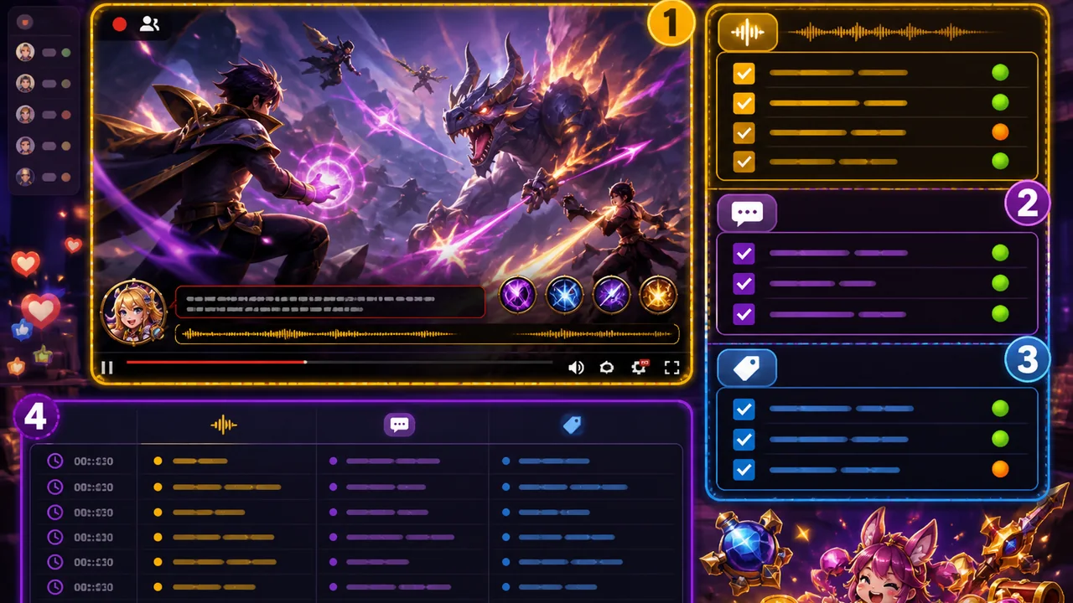Select the top participant avatar in left sidebar
The height and width of the screenshot is (603, 1073).
coord(25,52)
